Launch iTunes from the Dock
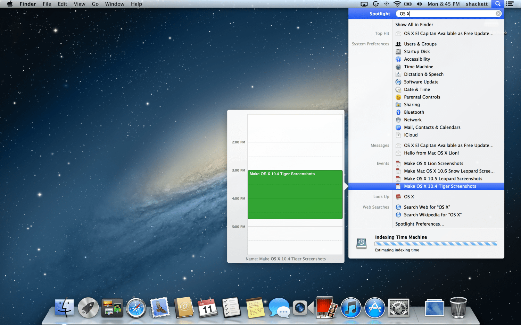521x325 pixels. 351,308
